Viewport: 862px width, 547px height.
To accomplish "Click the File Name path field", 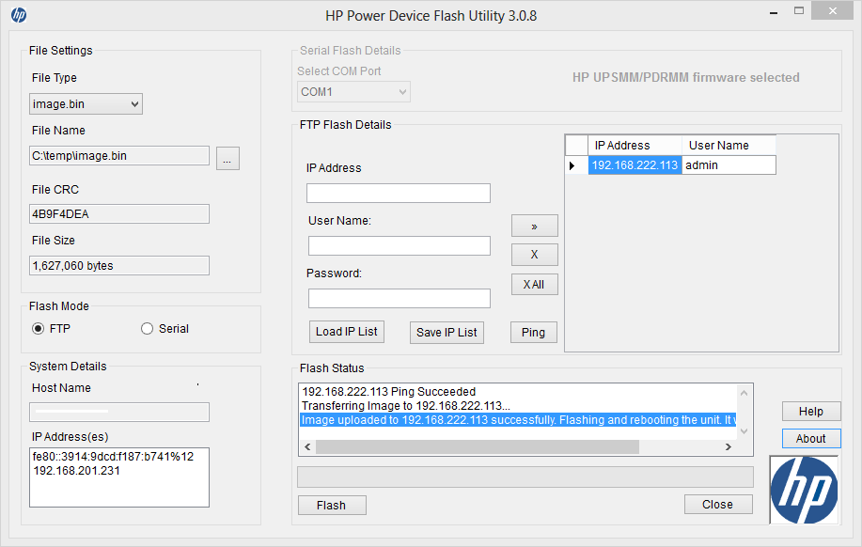I will (119, 156).
